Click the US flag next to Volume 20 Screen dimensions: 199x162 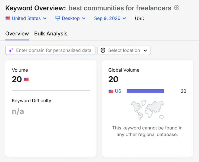tap(26, 80)
